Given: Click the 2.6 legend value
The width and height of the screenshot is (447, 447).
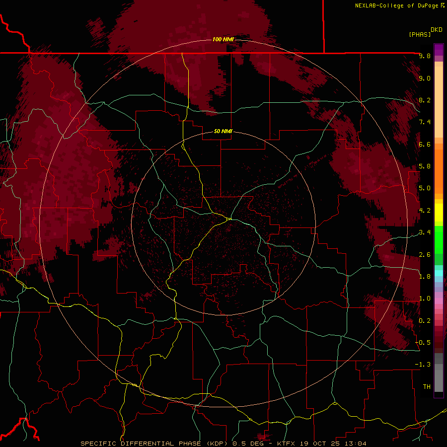Looking at the screenshot, I should [425, 255].
